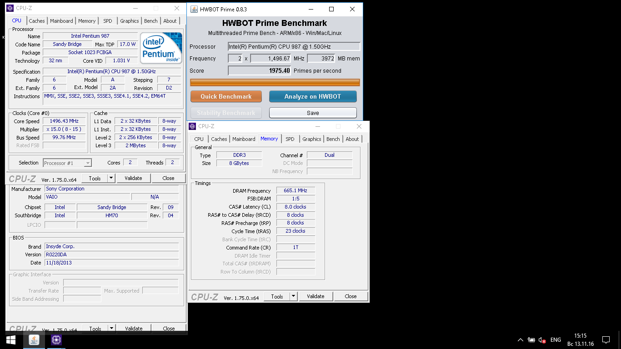621x349 pixels.
Task: Open Graphics tab in top CPU-Z window
Action: click(130, 21)
